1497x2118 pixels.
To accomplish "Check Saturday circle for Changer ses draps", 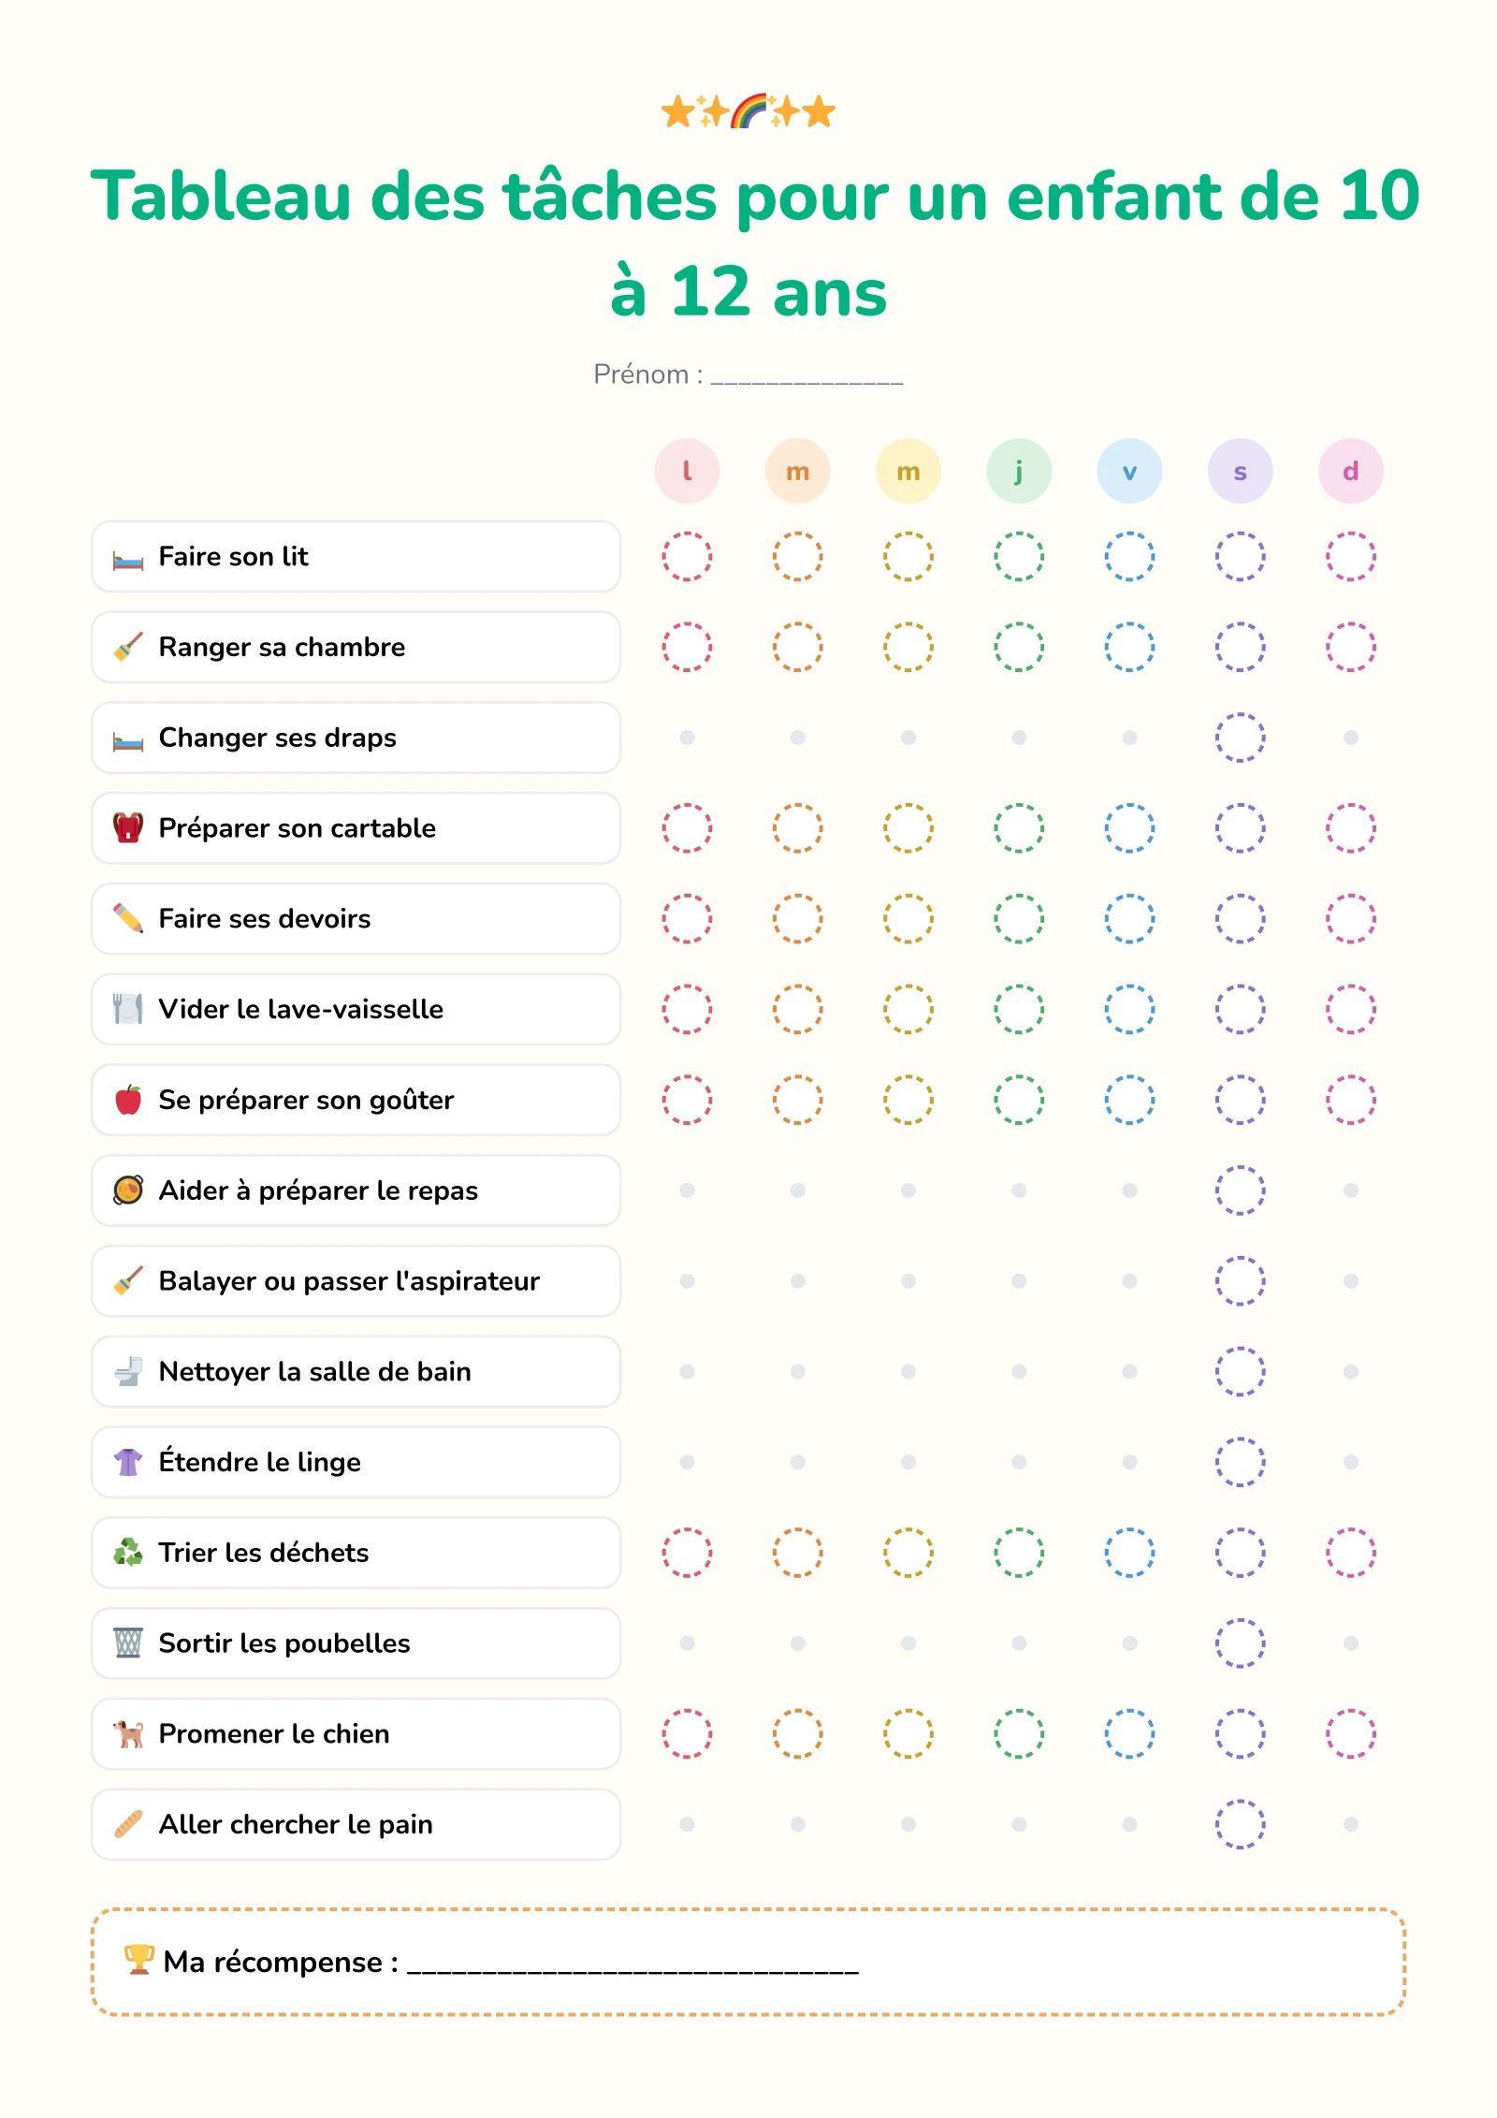I will [1240, 738].
